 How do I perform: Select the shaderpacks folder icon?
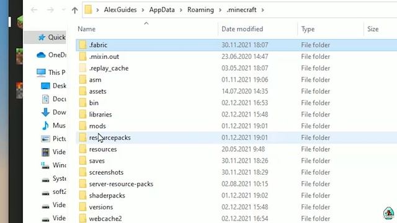click(x=83, y=196)
